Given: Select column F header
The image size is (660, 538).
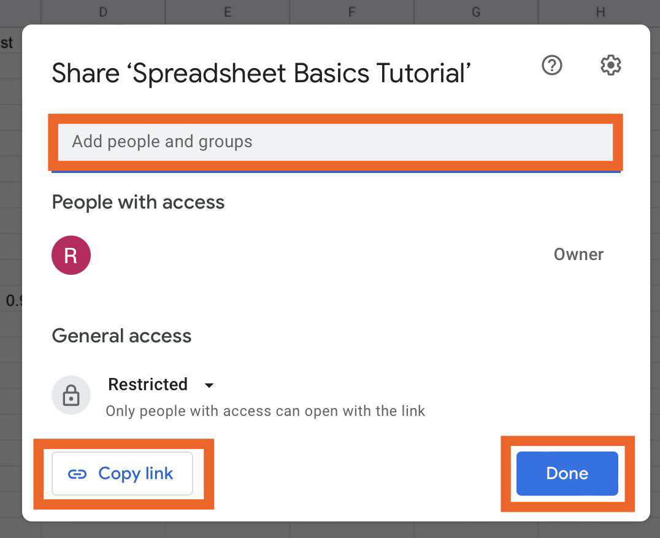Looking at the screenshot, I should [352, 12].
